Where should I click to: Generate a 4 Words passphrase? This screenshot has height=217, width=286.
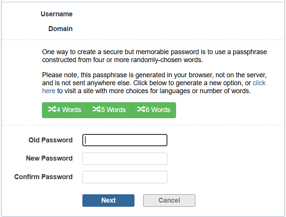point(65,110)
